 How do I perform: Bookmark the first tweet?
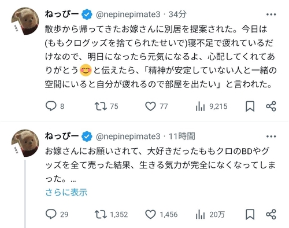[250, 106]
